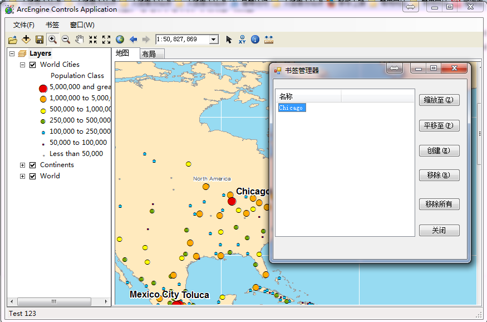The height and width of the screenshot is (322, 487).
Task: Expand the Continents layer node
Action: [22, 165]
